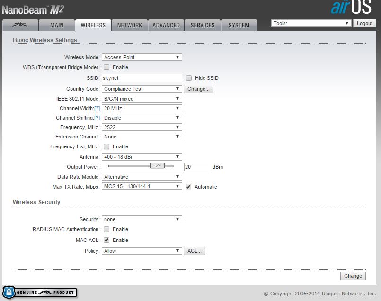Uncheck Automatic Max TX Rate

tap(189, 187)
